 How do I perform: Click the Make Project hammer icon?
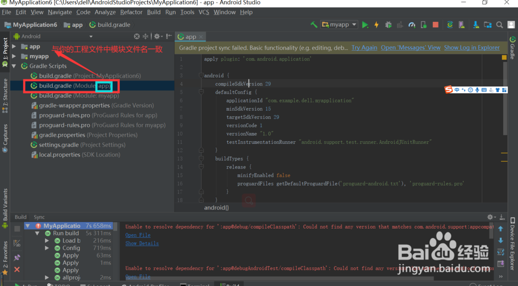(314, 25)
